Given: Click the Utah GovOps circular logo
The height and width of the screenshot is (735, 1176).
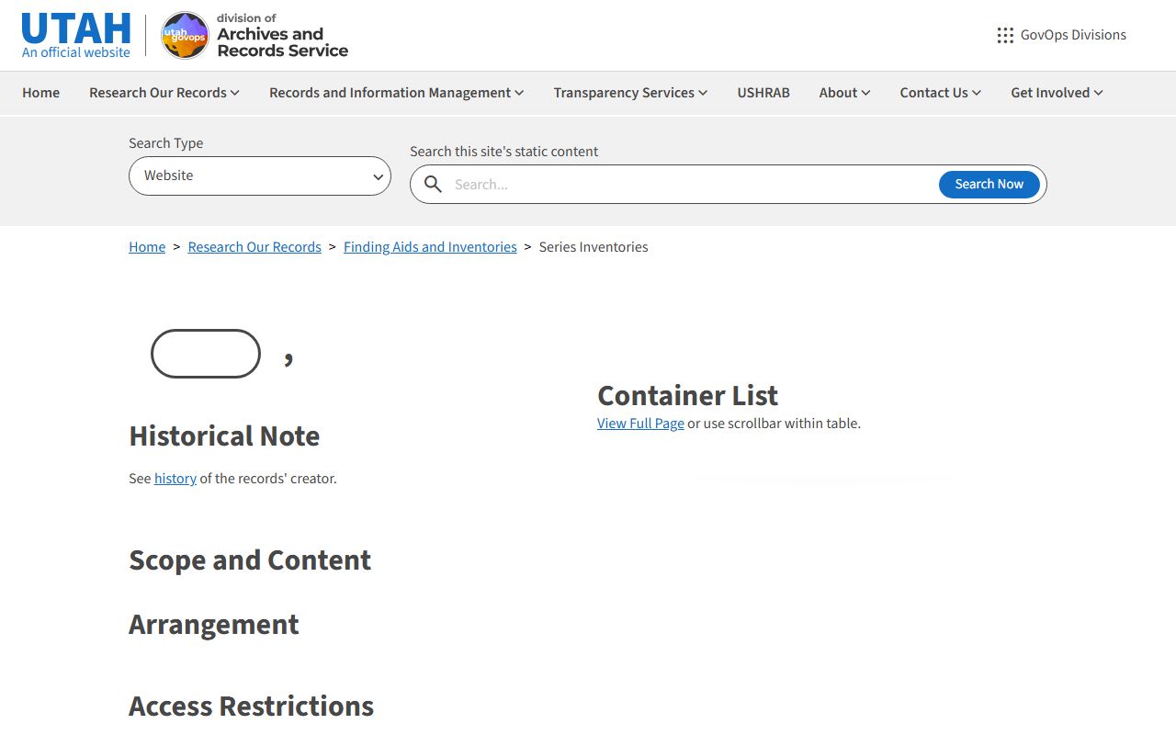Looking at the screenshot, I should (x=185, y=36).
